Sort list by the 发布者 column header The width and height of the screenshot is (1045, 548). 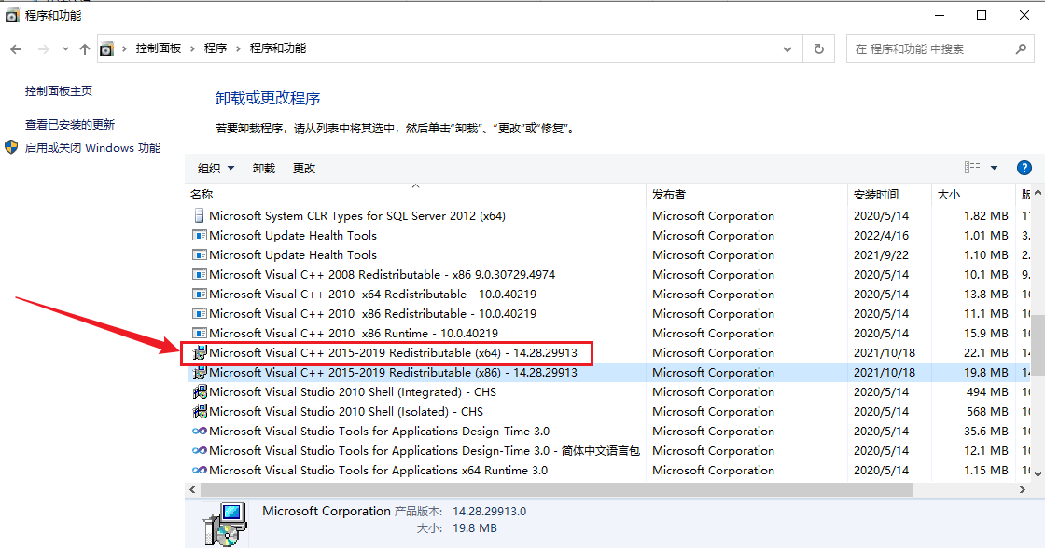click(x=746, y=195)
